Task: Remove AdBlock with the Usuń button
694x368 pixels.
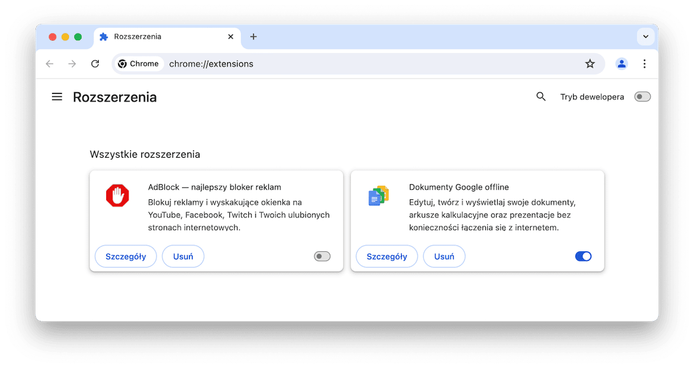Action: pyautogui.click(x=183, y=256)
